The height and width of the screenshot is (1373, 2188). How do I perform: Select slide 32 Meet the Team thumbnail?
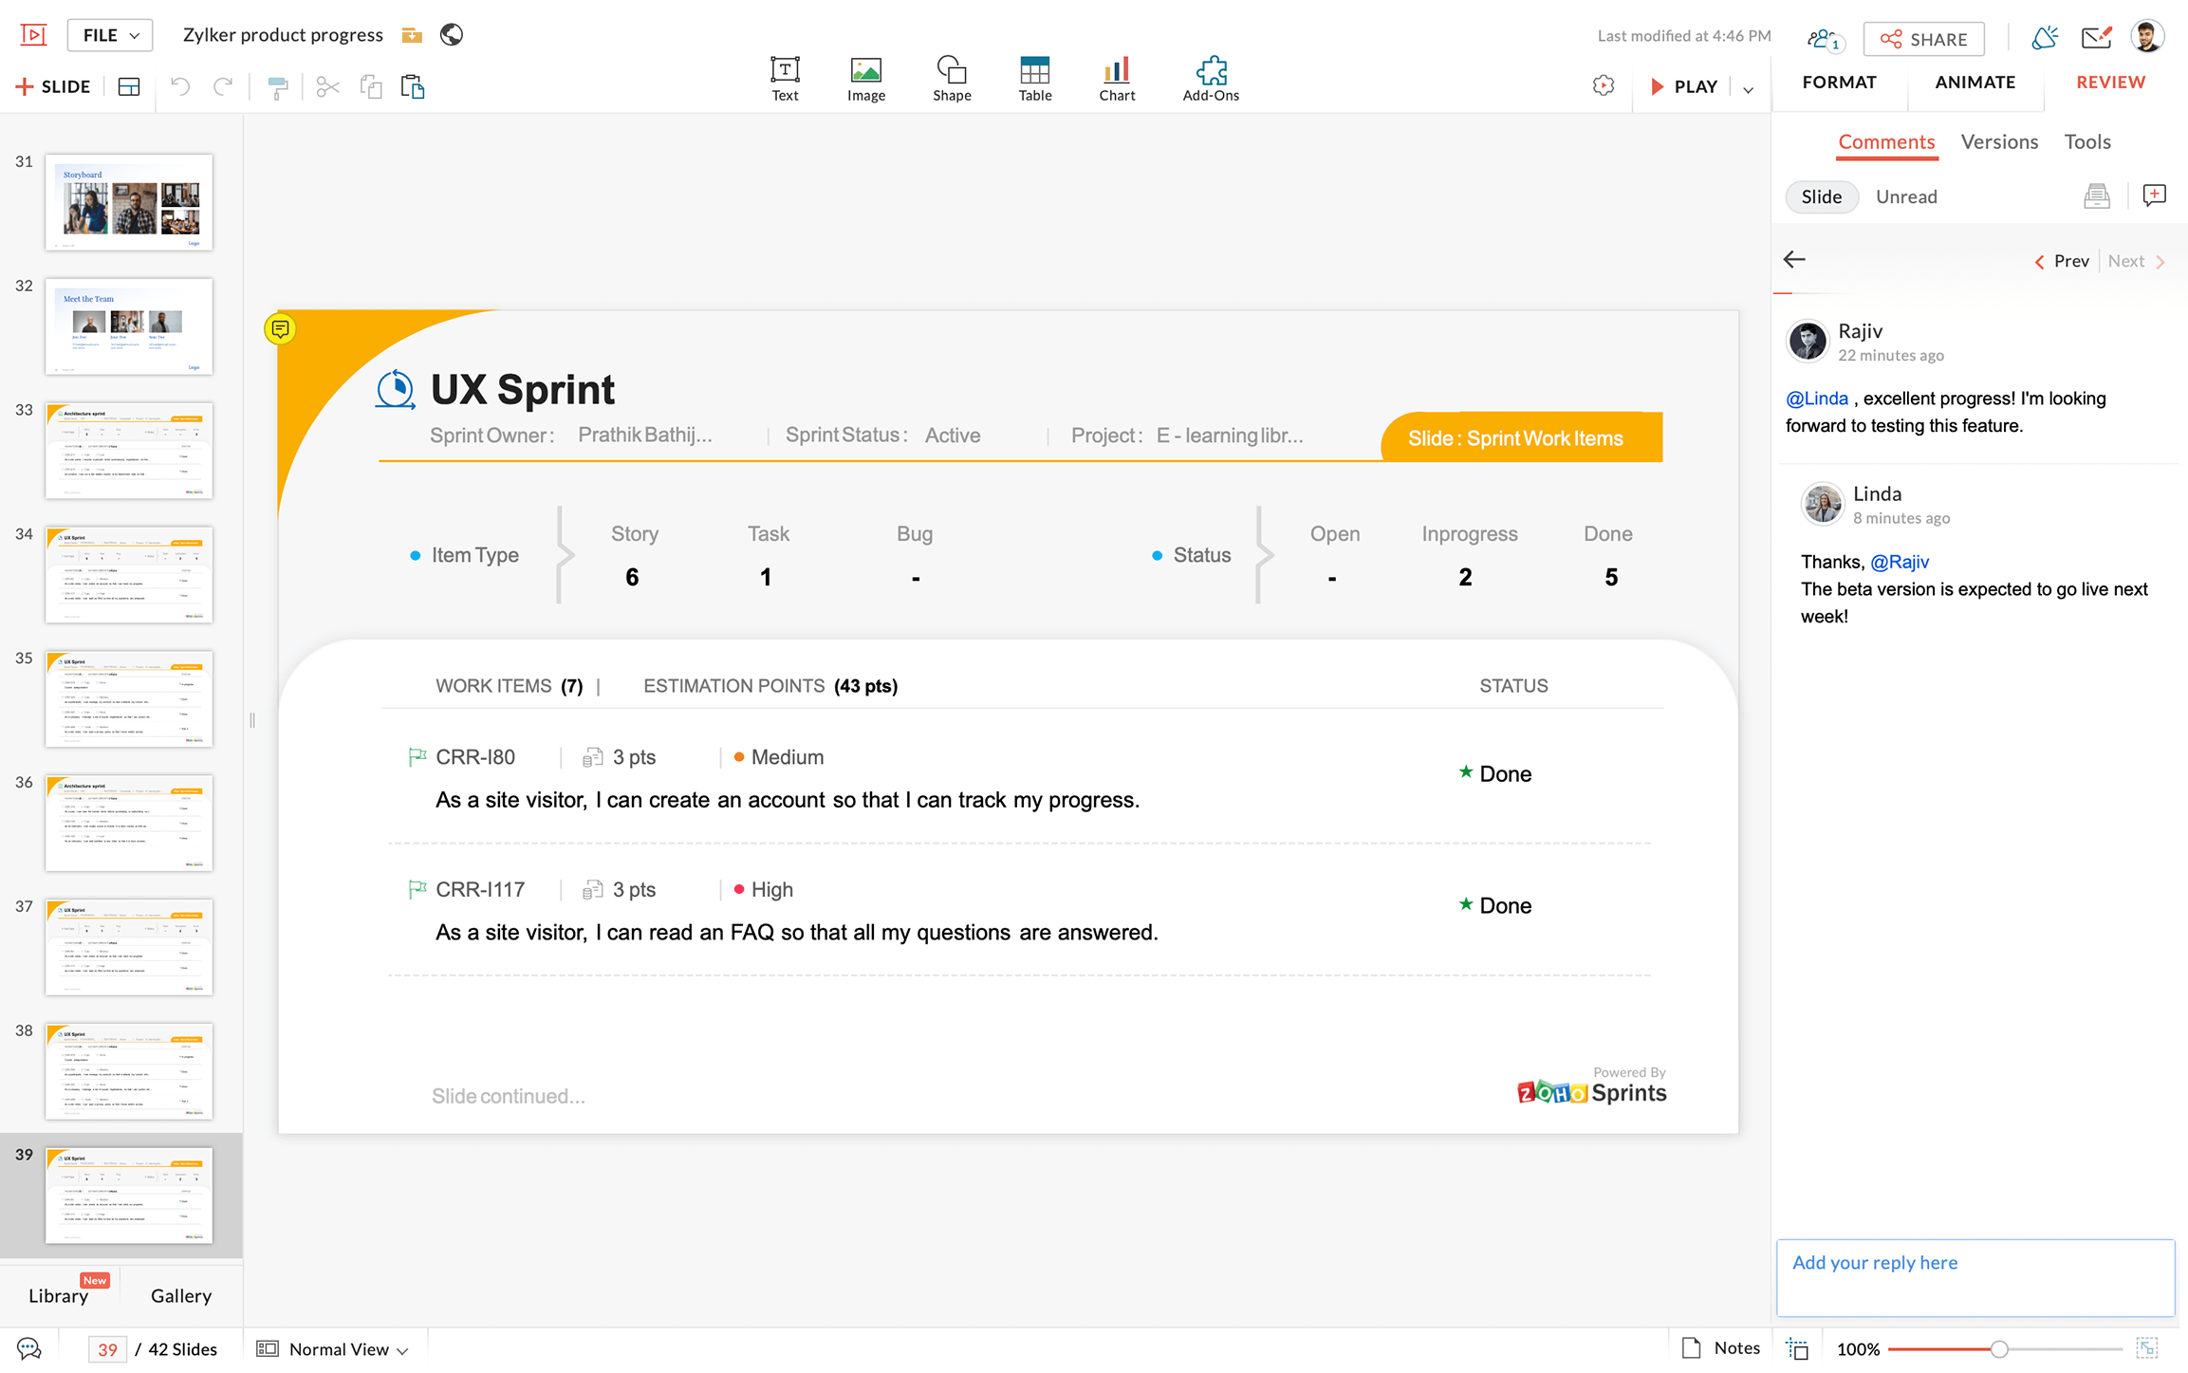click(x=129, y=326)
